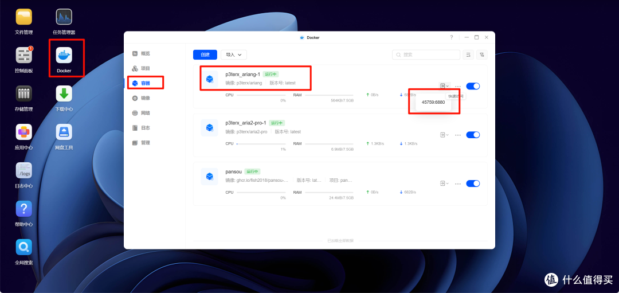This screenshot has height=293, width=619.
Task: Open the 存储管理 desktop icon
Action: (23, 93)
